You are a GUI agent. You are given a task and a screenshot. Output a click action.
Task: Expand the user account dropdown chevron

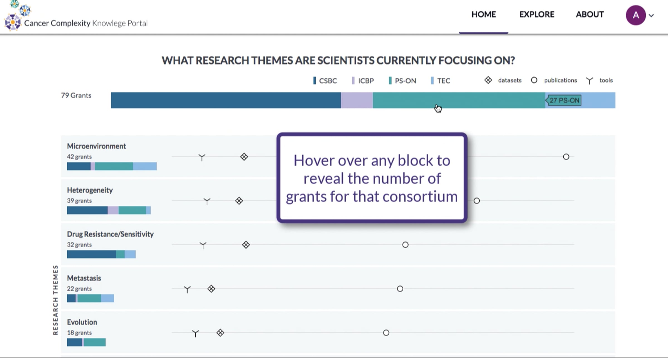tap(651, 16)
